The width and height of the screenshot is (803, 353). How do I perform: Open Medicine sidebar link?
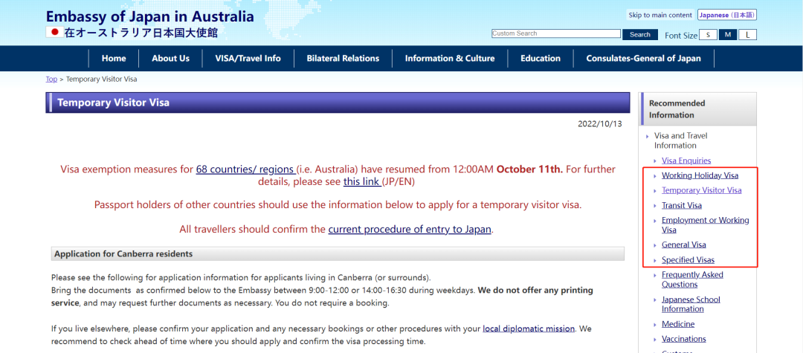[678, 324]
